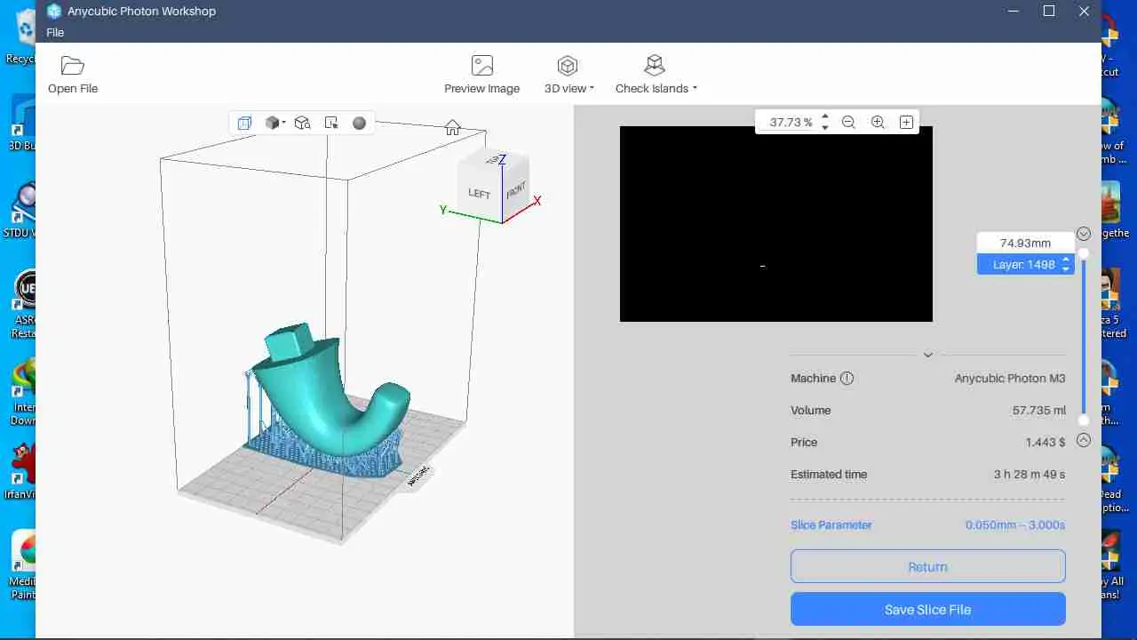Click the Return button

click(x=927, y=566)
